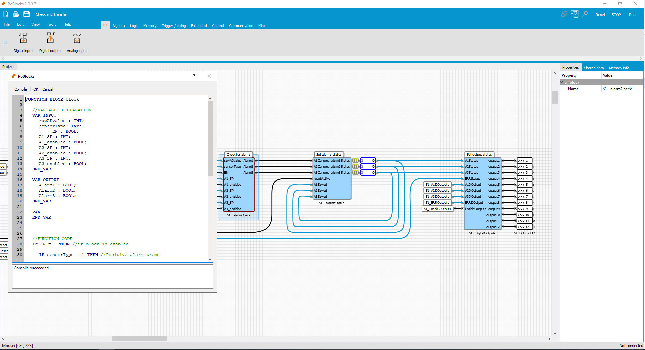Click the code editor vertical scrollbar

click(x=210, y=138)
